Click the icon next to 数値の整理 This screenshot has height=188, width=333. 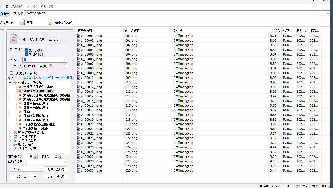coord(15,145)
